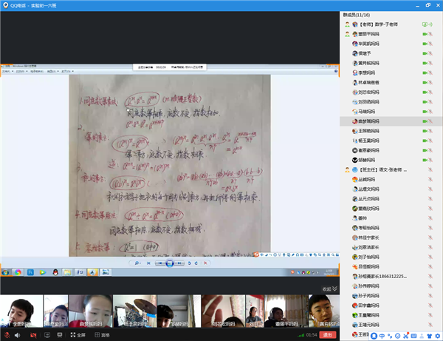Click muted mic icon beside 马瑞妈妈
Viewport: 443px width, 341px height.
tap(431, 112)
